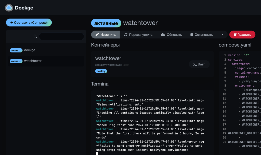
Task: Click the актив badge beside watchtower in list
Action: (16, 61)
